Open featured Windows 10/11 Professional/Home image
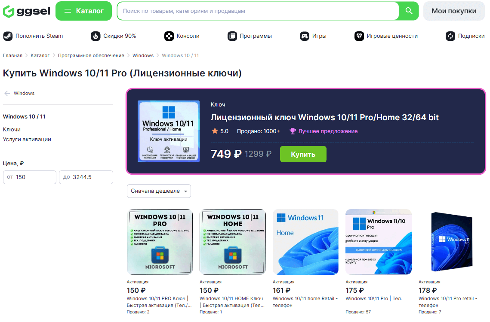 [x=169, y=131]
